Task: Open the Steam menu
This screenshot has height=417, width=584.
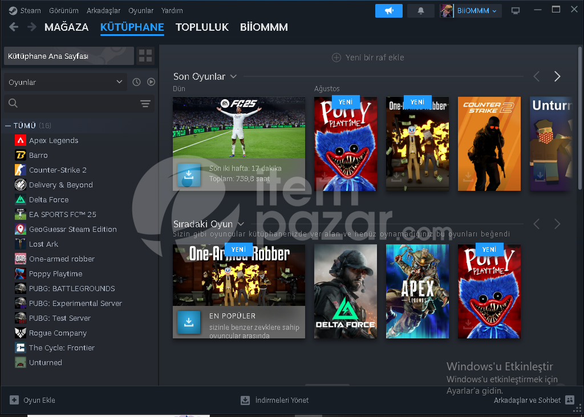Action: [30, 10]
